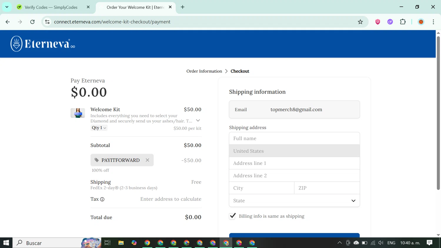
Task: Open File Explorer from taskbar
Action: [x=121, y=243]
